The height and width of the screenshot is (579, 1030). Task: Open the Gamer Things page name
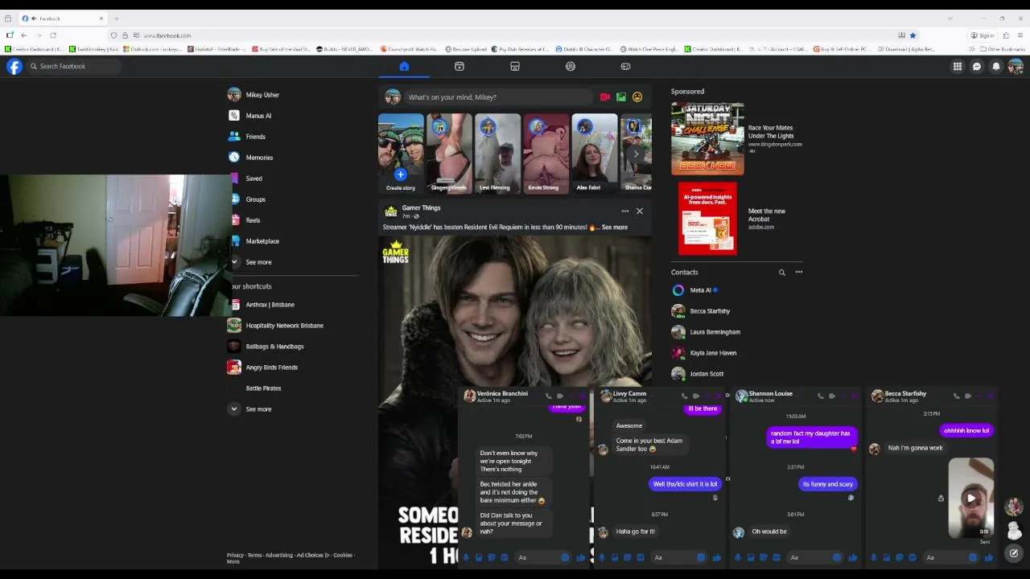(421, 208)
